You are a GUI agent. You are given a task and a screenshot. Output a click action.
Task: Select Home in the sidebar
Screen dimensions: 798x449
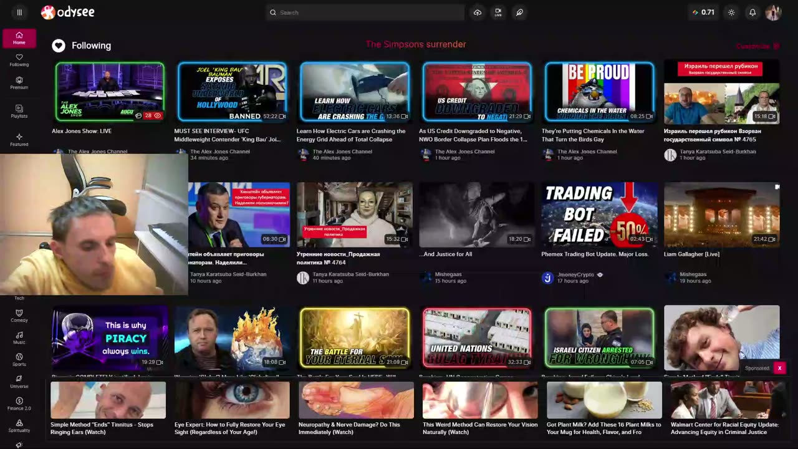pyautogui.click(x=19, y=38)
